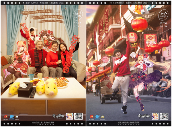
Task: Click the vertical lyric 忘记时间尽情欢跳吧
Action: pyautogui.click(x=107, y=21)
